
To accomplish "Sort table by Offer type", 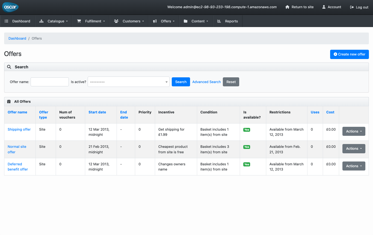I will 44,115.
